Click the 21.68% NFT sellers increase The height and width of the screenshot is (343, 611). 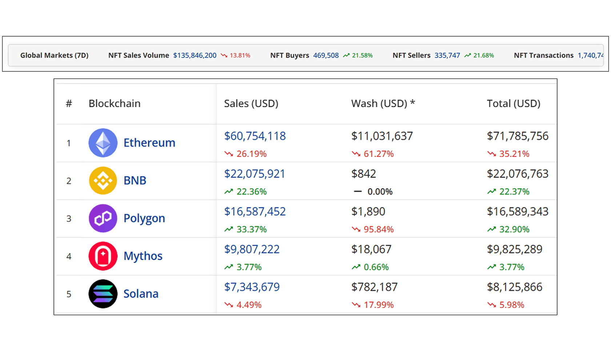coord(479,55)
